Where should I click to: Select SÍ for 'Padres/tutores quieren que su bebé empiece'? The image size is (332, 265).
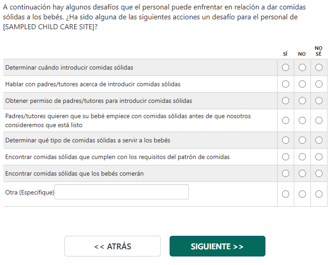[286, 120]
